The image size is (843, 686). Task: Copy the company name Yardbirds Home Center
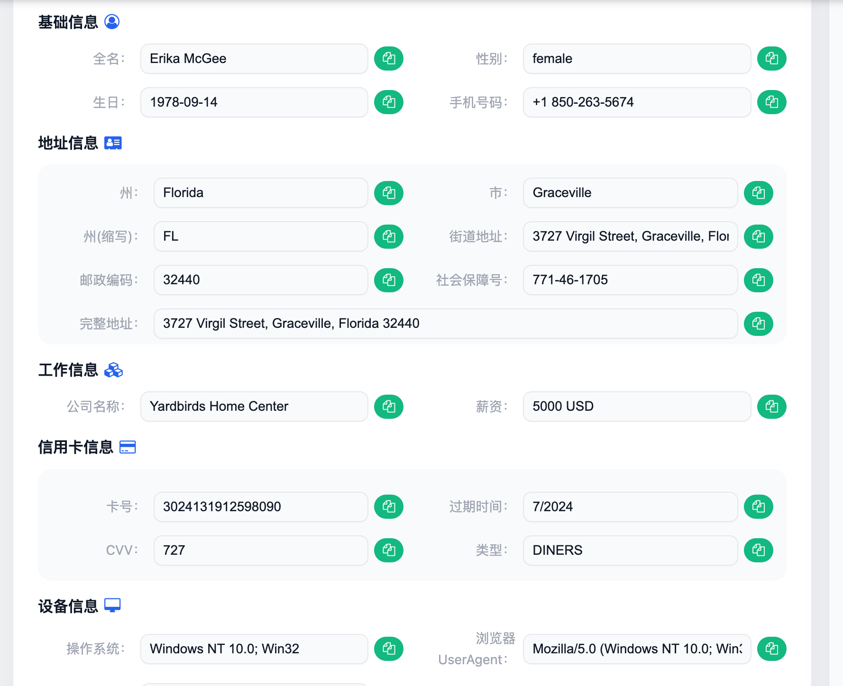coord(389,406)
